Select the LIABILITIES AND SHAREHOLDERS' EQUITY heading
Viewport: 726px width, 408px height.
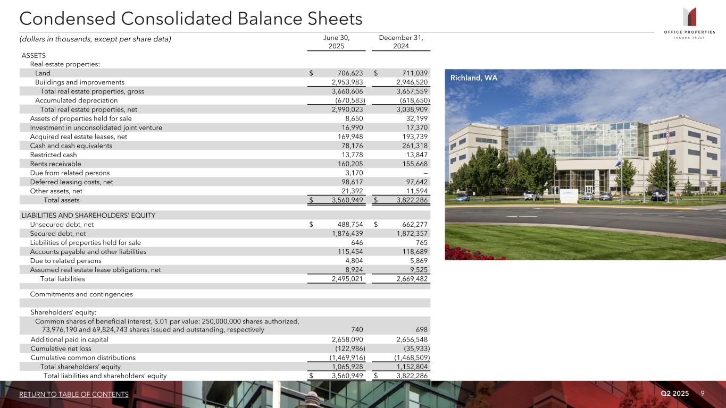click(x=88, y=215)
